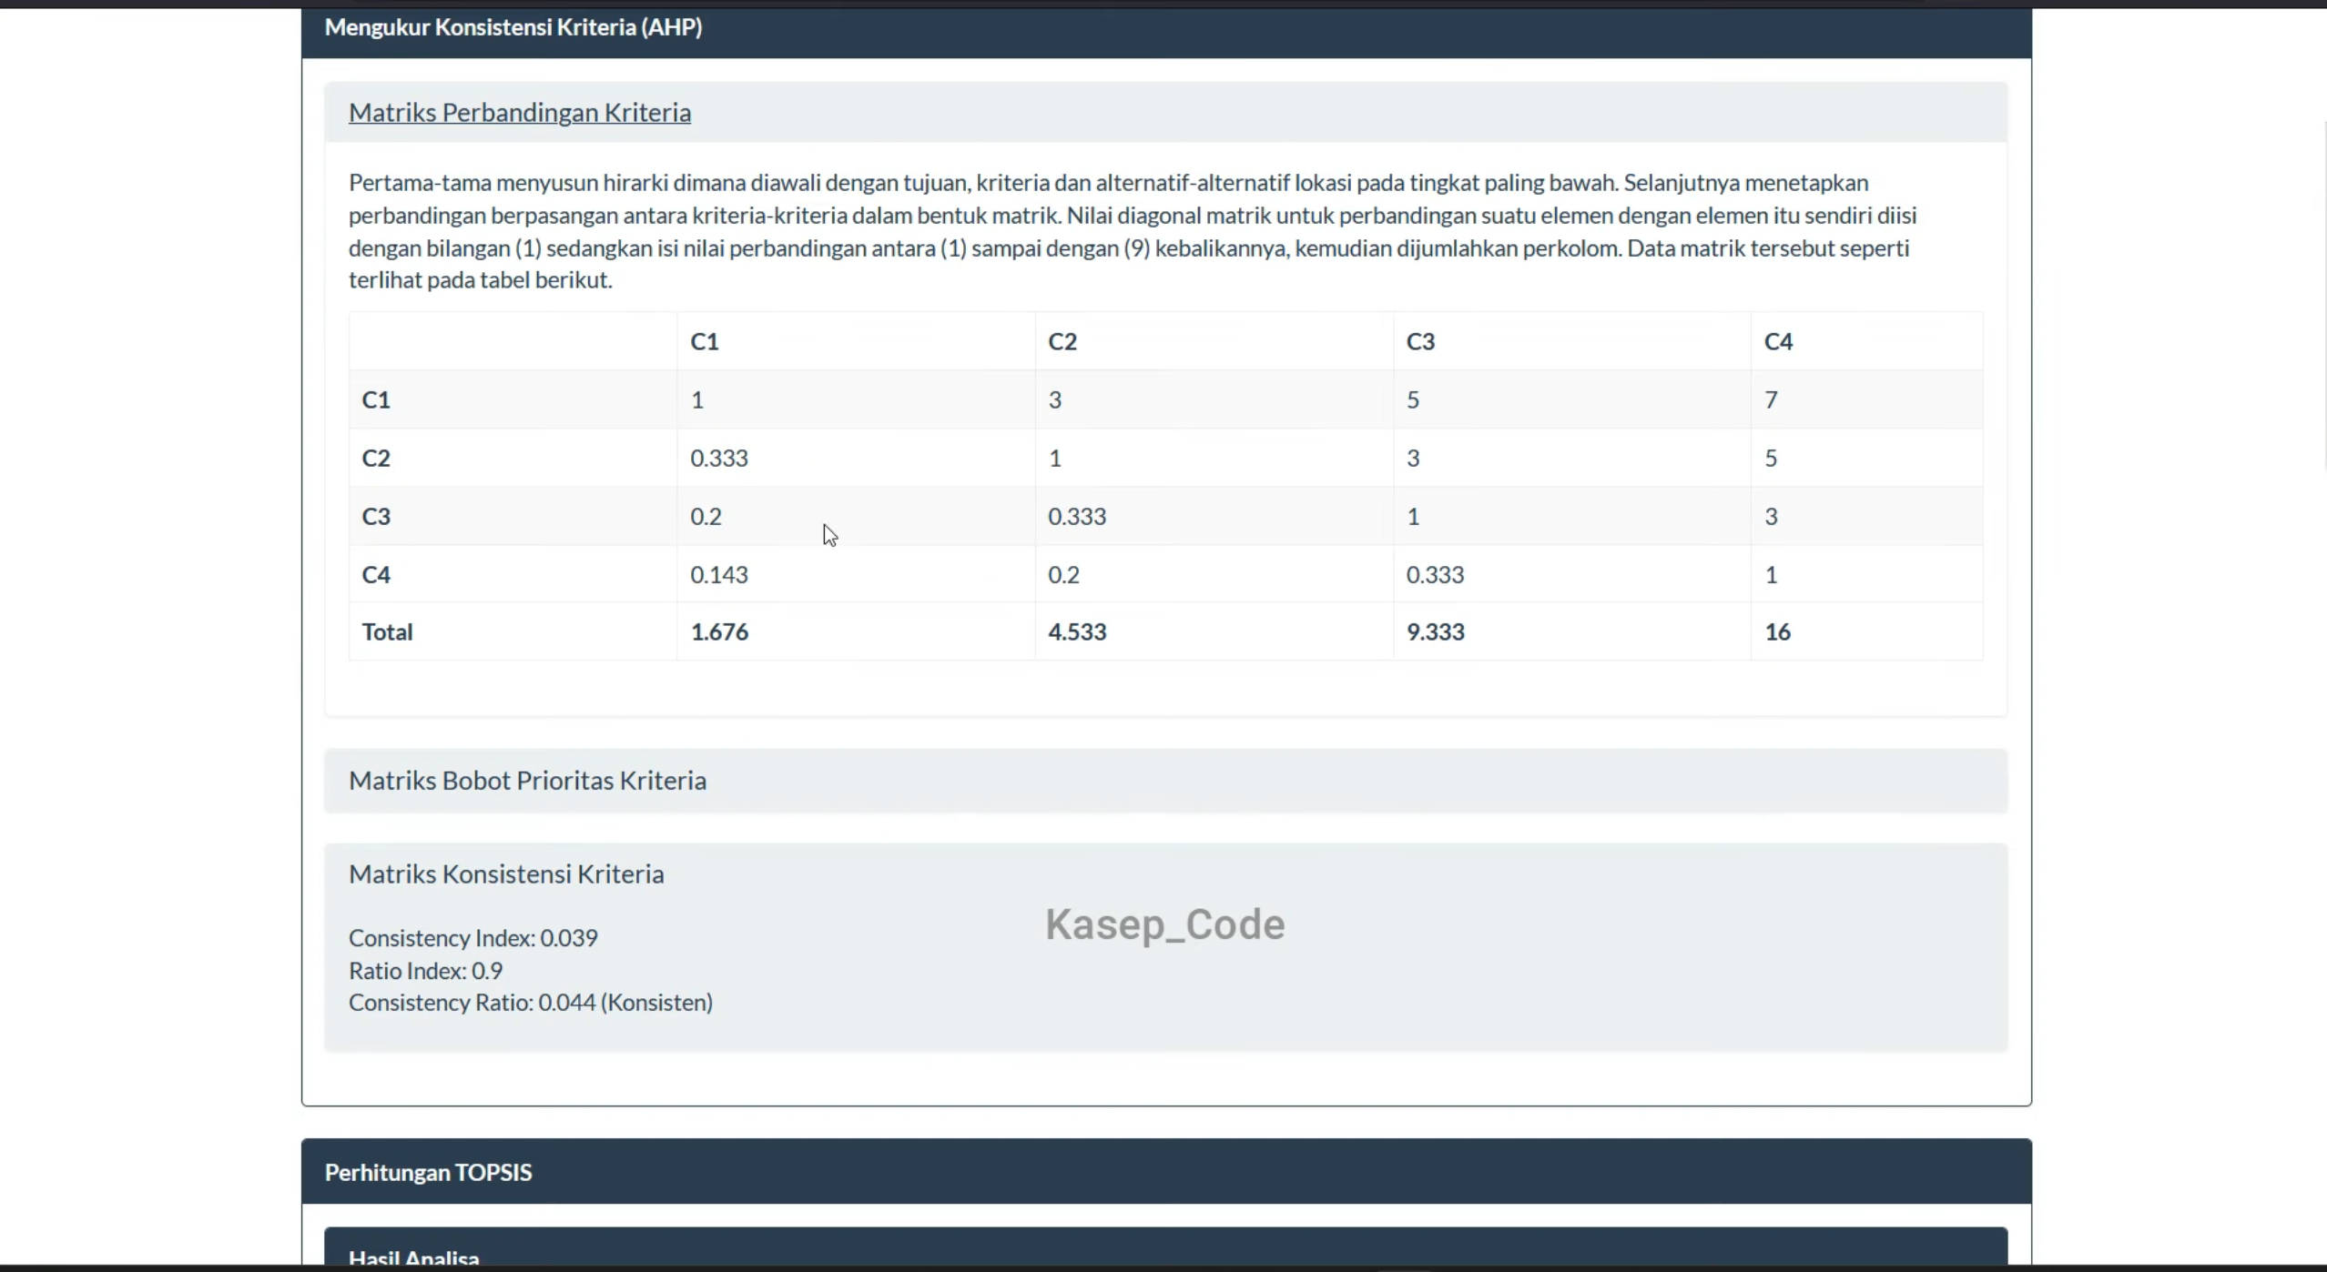Click 5 in row C2, column C4
2327x1272 pixels.
click(1771, 458)
